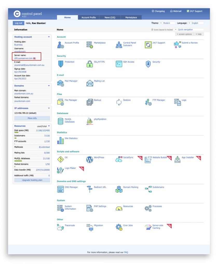This screenshot has height=266, width=218.
Task: Open Webmail from the header
Action: pyautogui.click(x=176, y=11)
